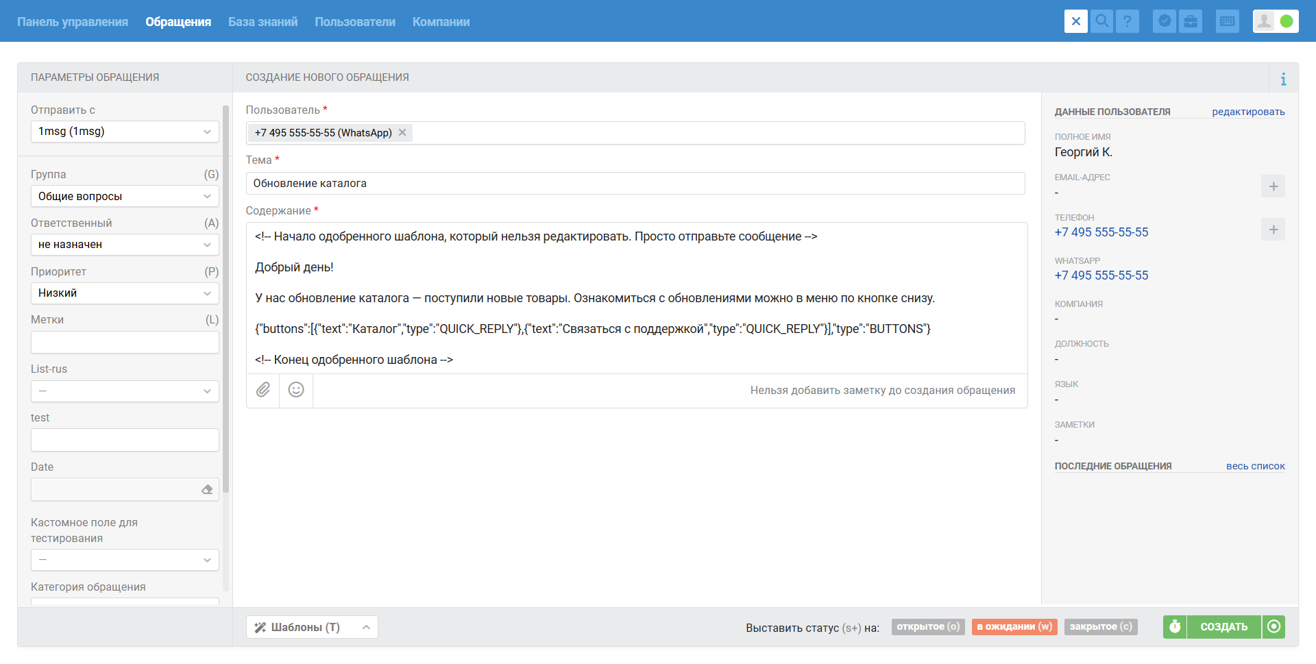
Task: Expand the Отправить с dropdown
Action: coord(125,132)
